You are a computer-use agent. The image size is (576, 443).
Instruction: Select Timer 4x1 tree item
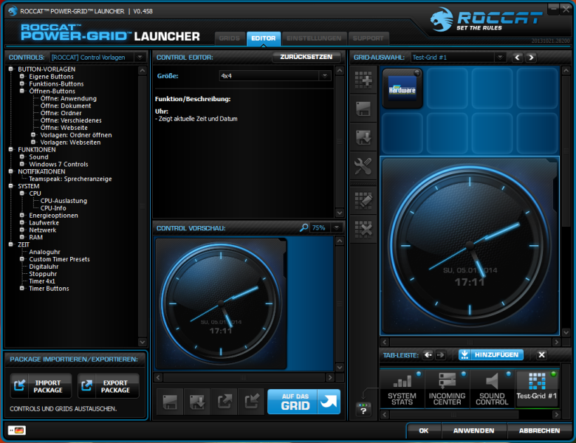click(x=42, y=281)
